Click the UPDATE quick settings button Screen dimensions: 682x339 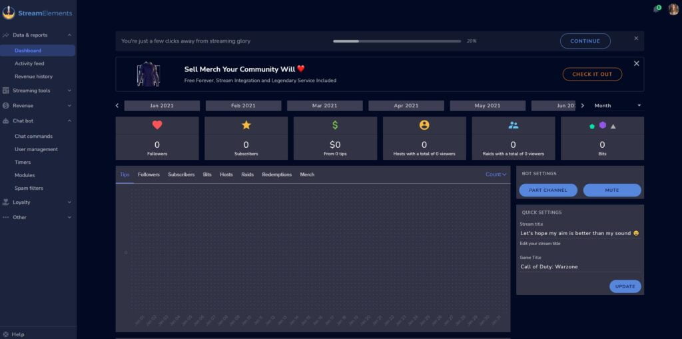(625, 286)
